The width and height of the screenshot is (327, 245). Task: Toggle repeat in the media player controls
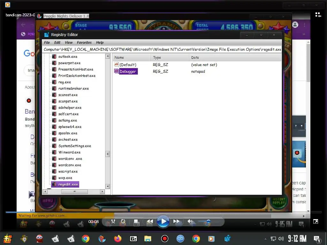123,221
